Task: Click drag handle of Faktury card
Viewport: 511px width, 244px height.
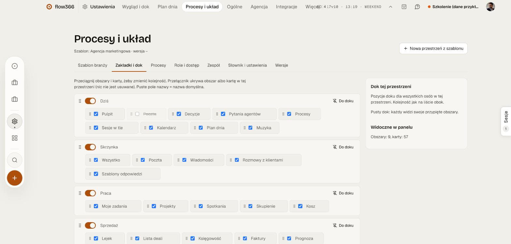Action: point(239,238)
